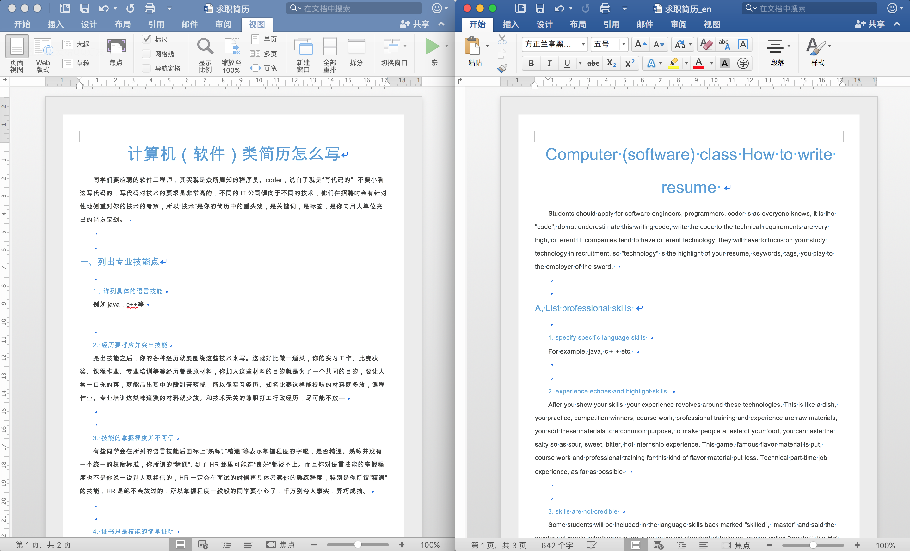
Task: Click zoom slider in right status bar
Action: pyautogui.click(x=813, y=545)
